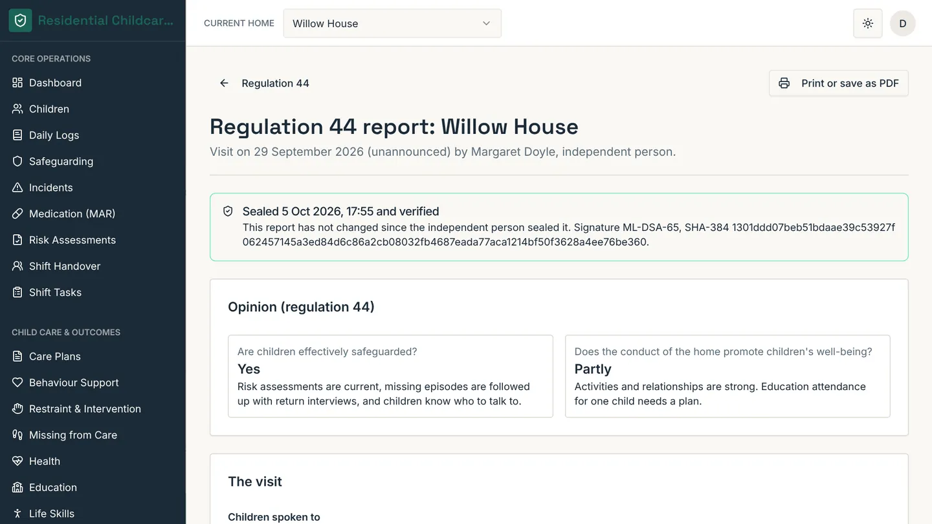
Task: Click the CURRENT HOME label
Action: pyautogui.click(x=239, y=23)
